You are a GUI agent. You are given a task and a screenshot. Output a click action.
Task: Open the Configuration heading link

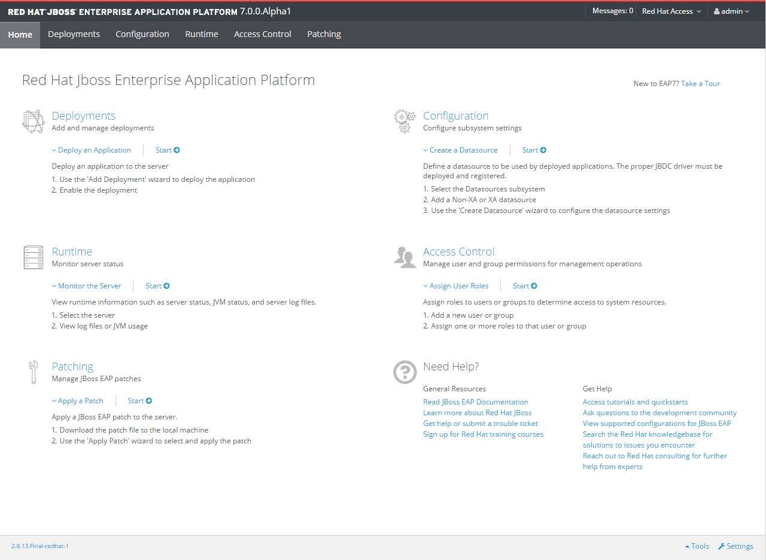click(456, 116)
